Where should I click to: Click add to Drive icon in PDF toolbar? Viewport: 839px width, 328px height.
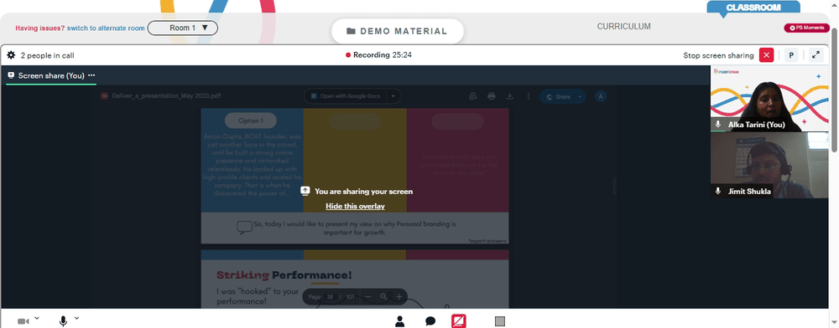tap(472, 96)
